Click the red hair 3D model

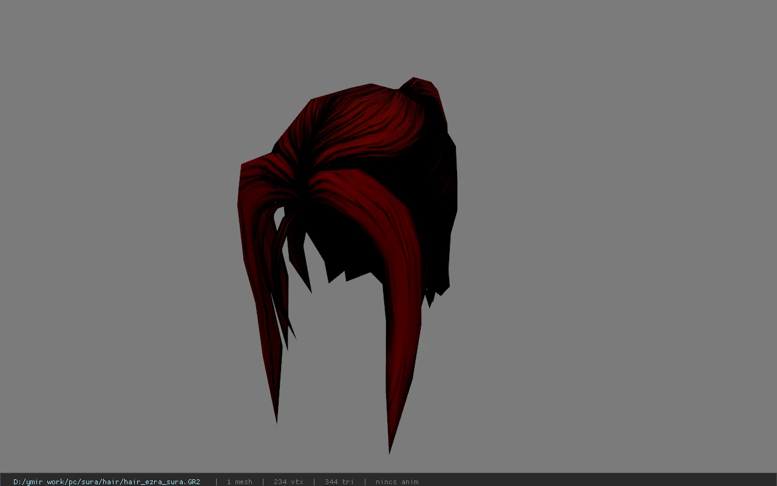click(x=347, y=265)
